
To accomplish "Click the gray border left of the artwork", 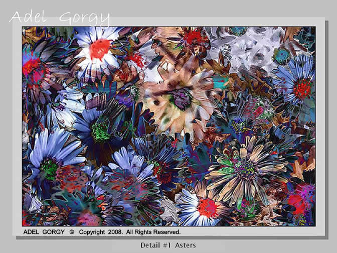I will tap(17, 125).
